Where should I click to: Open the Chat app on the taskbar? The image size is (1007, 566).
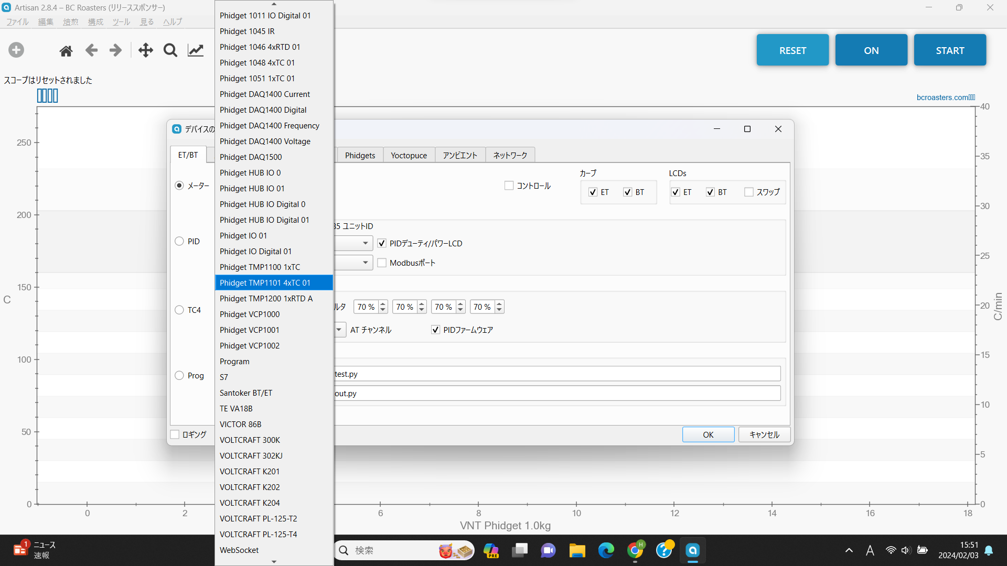[549, 550]
